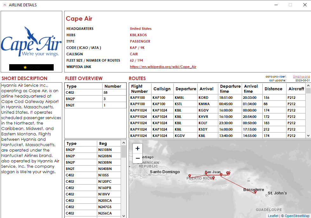Click the KMWA arrival cell
The image size is (311, 218).
pyautogui.click(x=208, y=104)
